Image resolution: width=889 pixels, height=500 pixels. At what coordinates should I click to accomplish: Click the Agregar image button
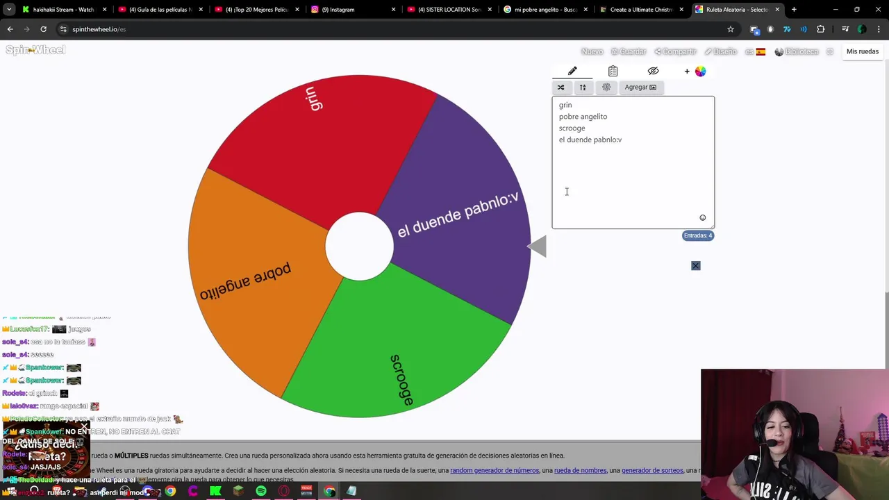click(640, 87)
